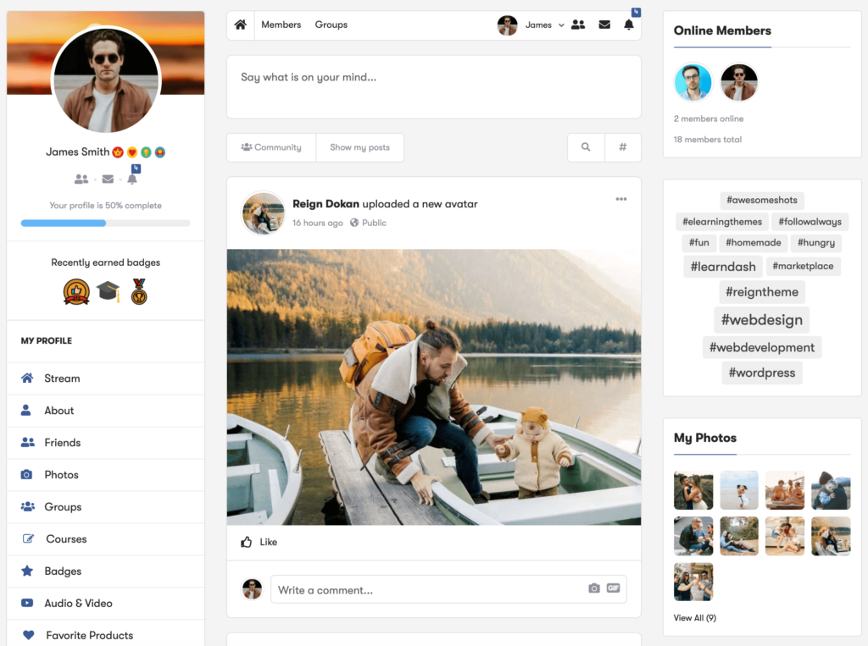Screen dimensions: 868x646
Task: Click Like text on the post
Action: [x=269, y=542]
